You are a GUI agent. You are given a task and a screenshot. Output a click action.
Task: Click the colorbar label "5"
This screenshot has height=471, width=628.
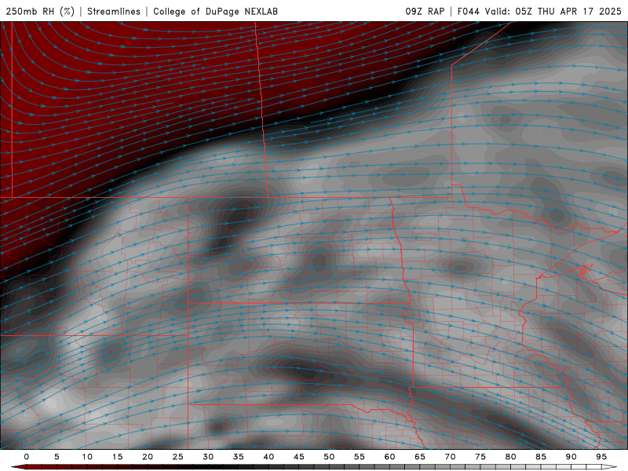tap(57, 457)
